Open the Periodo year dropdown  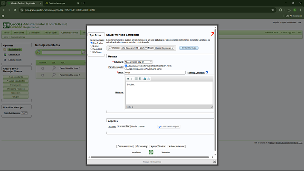[134, 48]
